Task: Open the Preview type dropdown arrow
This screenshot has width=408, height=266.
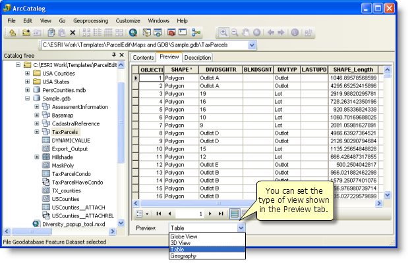Action: [241, 228]
